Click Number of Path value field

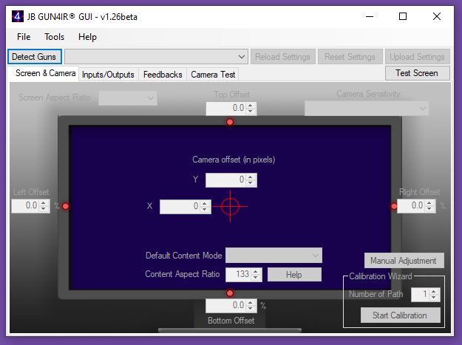[x=421, y=294]
